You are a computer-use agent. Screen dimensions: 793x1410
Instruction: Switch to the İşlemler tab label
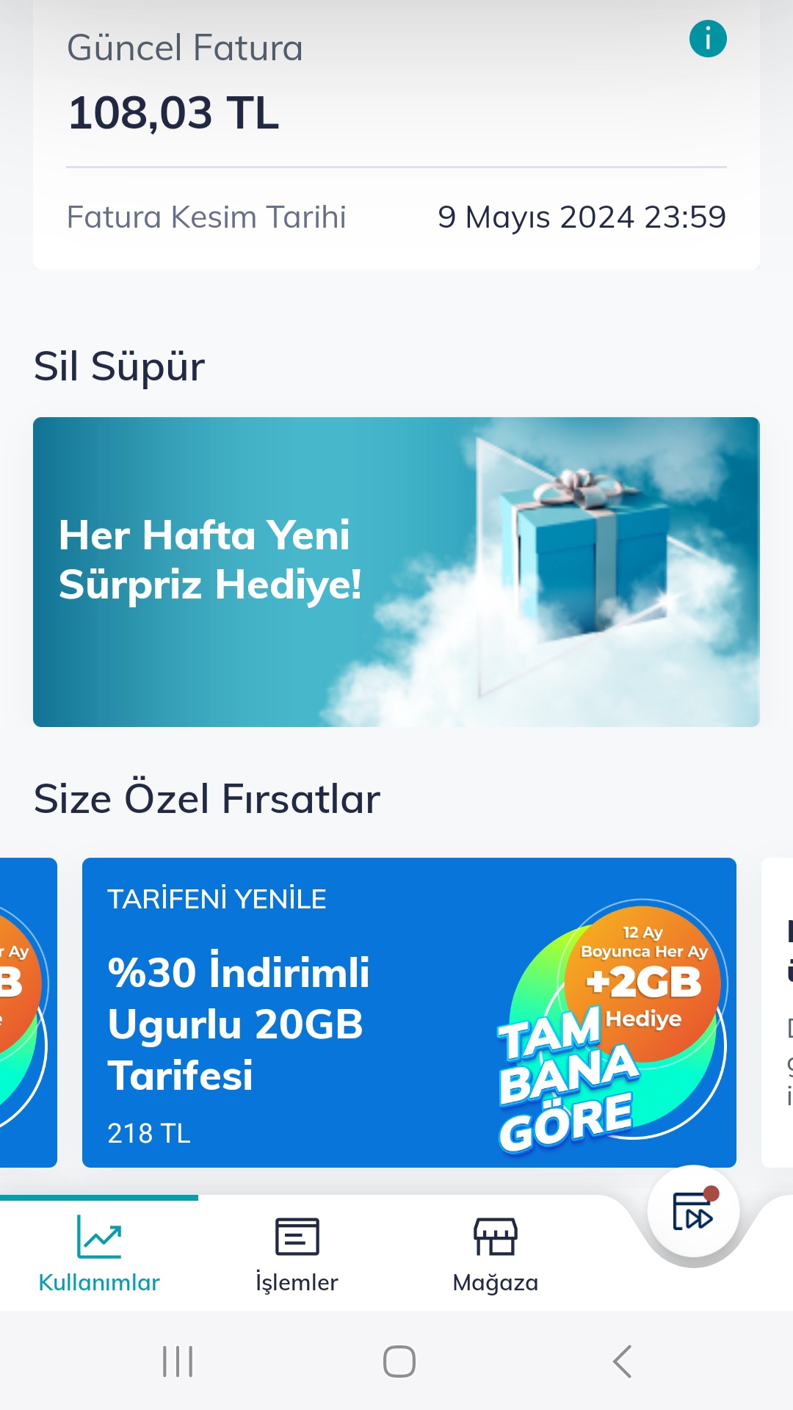tap(297, 1282)
